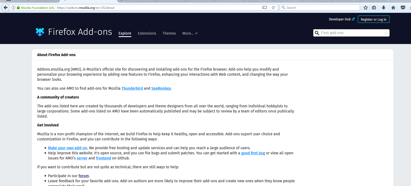Open the server Github link
Image resolution: width=411 pixels, height=186 pixels.
pyautogui.click(x=82, y=158)
